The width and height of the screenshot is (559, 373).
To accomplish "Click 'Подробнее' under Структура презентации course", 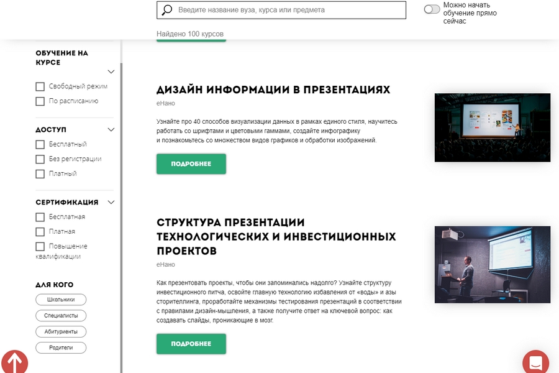I will (x=191, y=344).
